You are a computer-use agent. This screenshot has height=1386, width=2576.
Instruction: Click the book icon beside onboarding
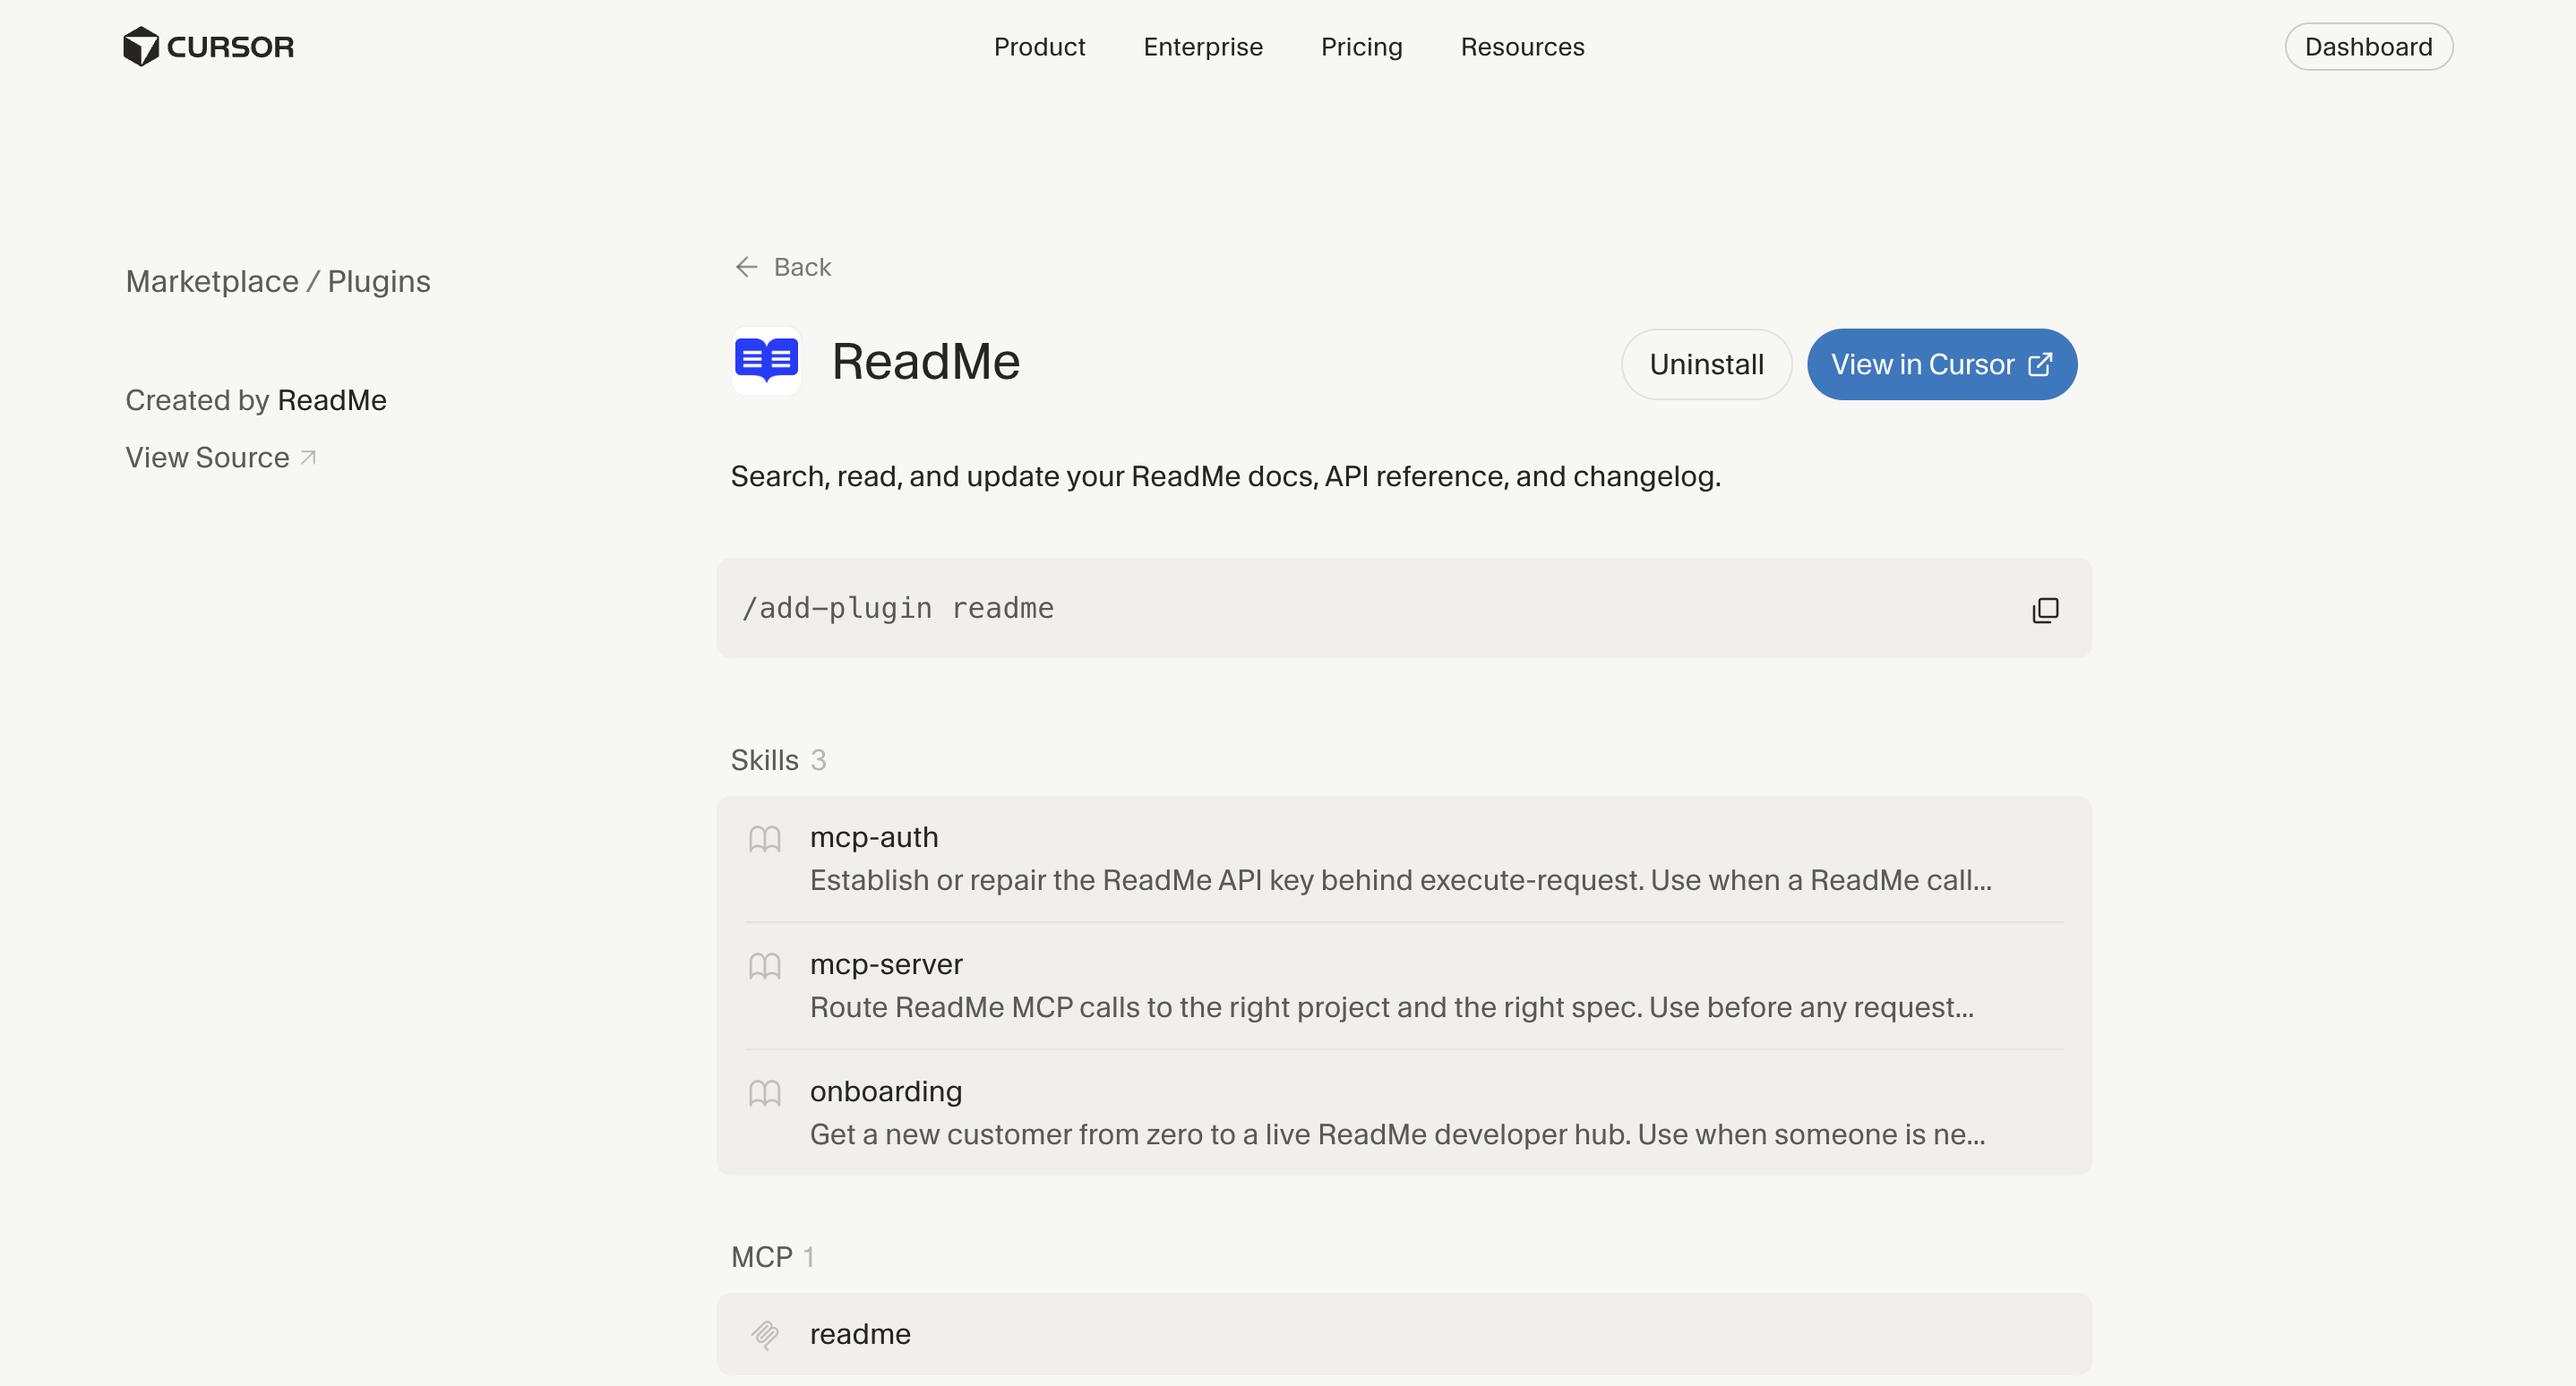click(765, 1092)
